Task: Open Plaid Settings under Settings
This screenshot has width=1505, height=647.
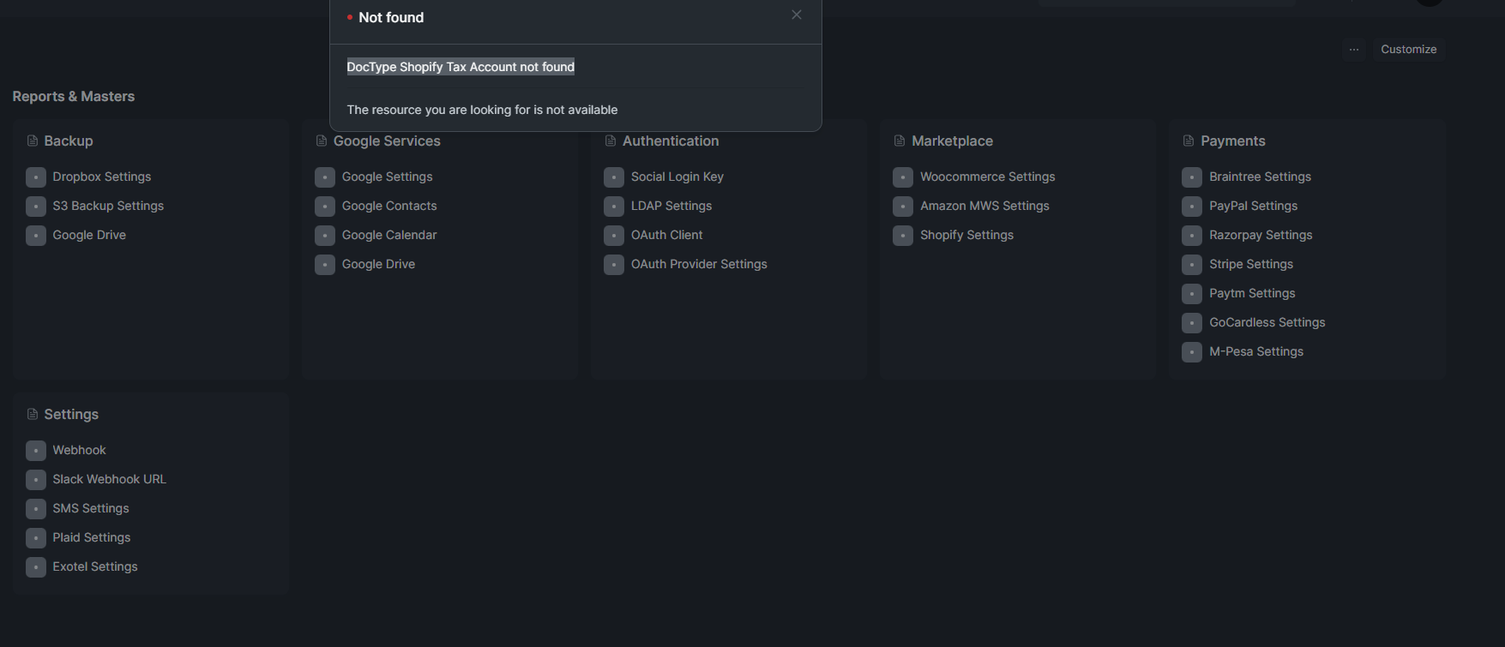Action: coord(91,537)
